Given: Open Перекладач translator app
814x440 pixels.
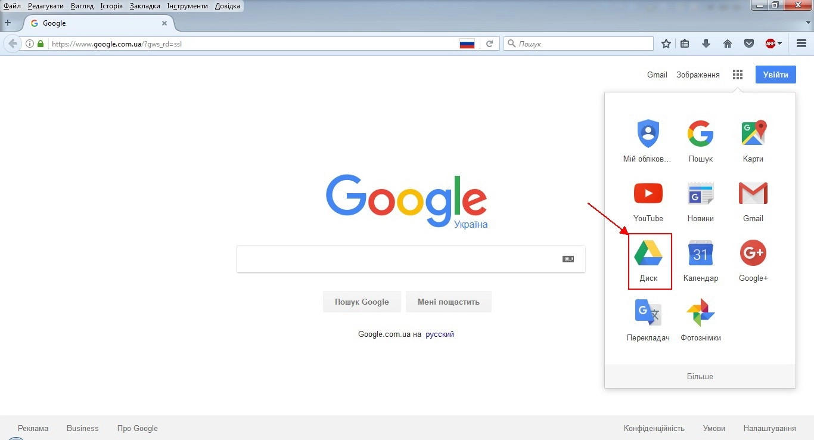Looking at the screenshot, I should 648,320.
